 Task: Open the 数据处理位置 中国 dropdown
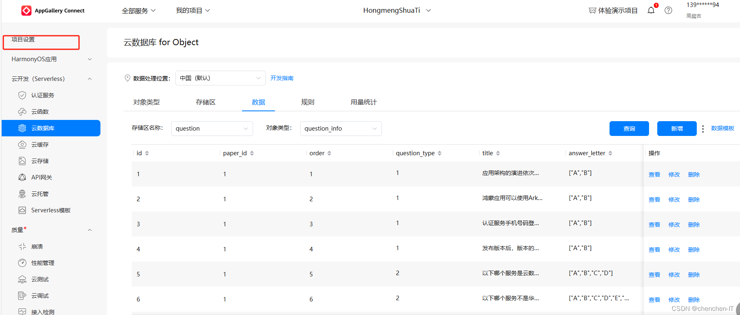221,78
